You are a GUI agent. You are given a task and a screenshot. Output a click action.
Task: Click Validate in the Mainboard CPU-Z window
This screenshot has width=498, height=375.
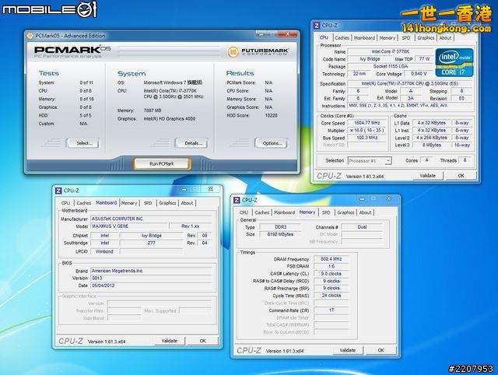coord(170,341)
